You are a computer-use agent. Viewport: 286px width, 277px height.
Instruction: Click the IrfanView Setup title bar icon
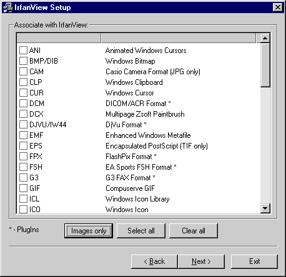pyautogui.click(x=7, y=7)
